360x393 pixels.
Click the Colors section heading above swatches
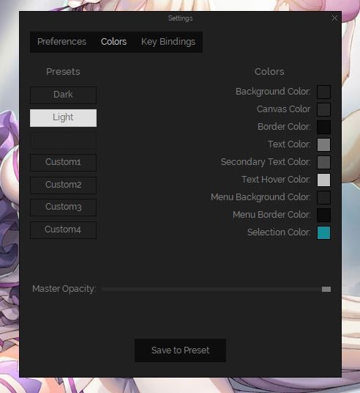point(269,72)
